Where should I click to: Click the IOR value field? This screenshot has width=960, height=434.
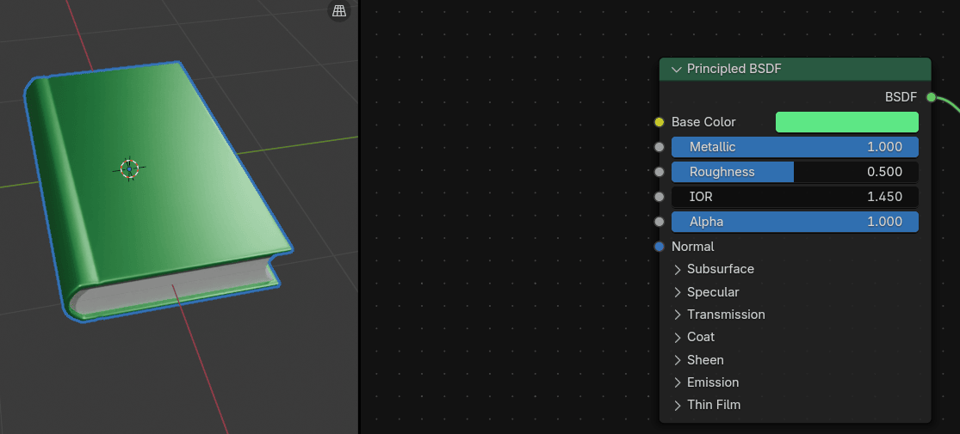[x=794, y=197]
